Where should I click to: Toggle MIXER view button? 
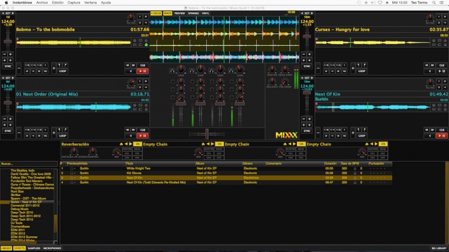[x=167, y=13]
